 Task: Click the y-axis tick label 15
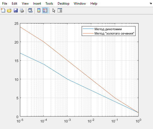click(16, 61)
